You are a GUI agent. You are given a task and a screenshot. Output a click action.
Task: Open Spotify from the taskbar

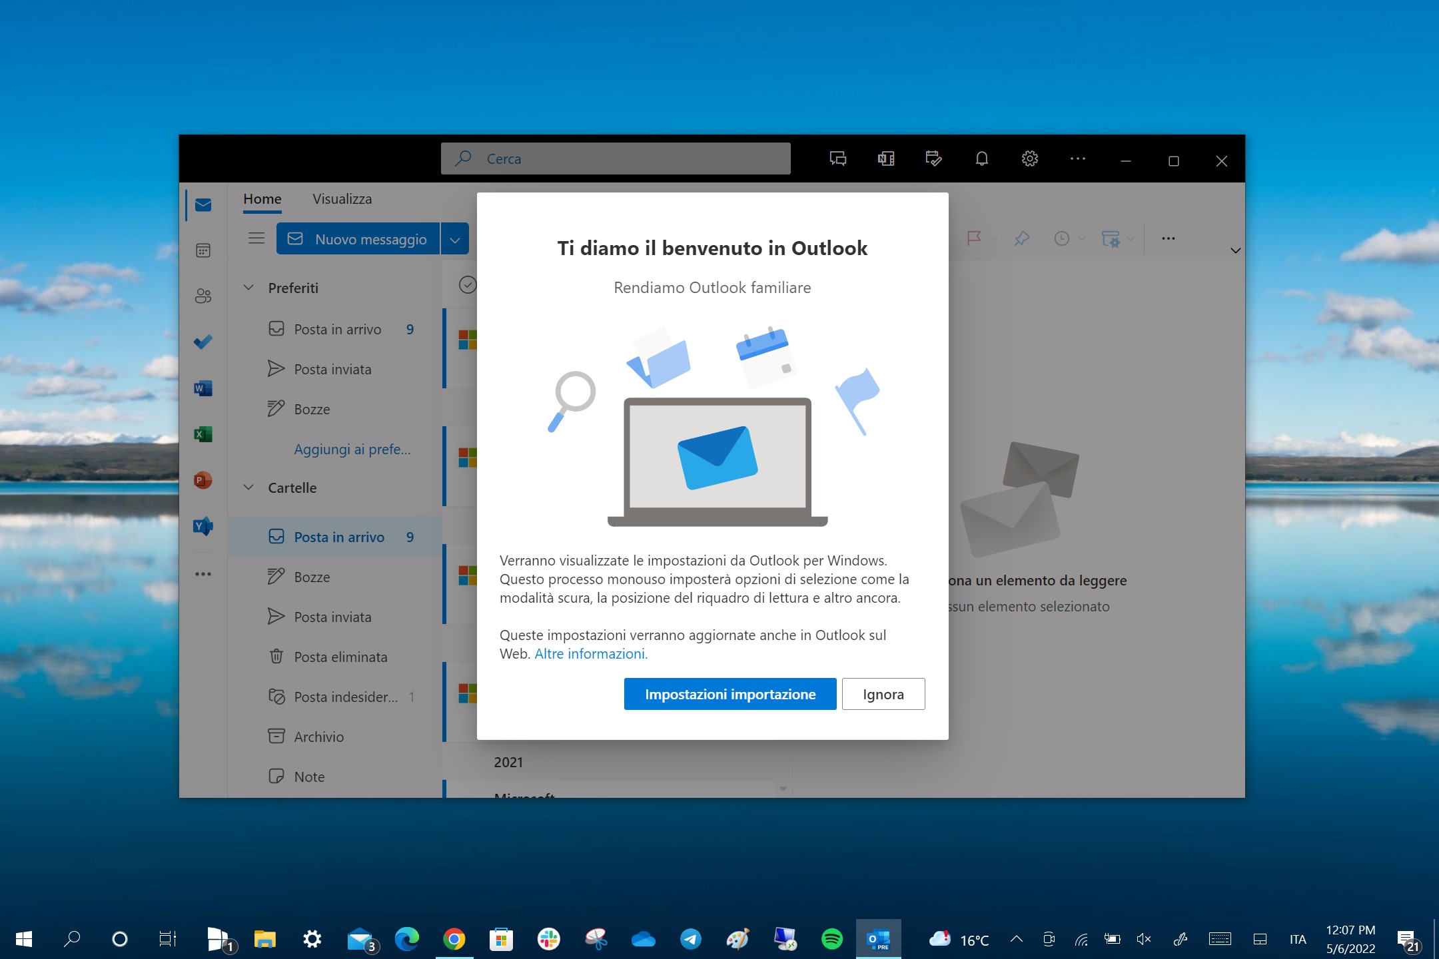(831, 939)
